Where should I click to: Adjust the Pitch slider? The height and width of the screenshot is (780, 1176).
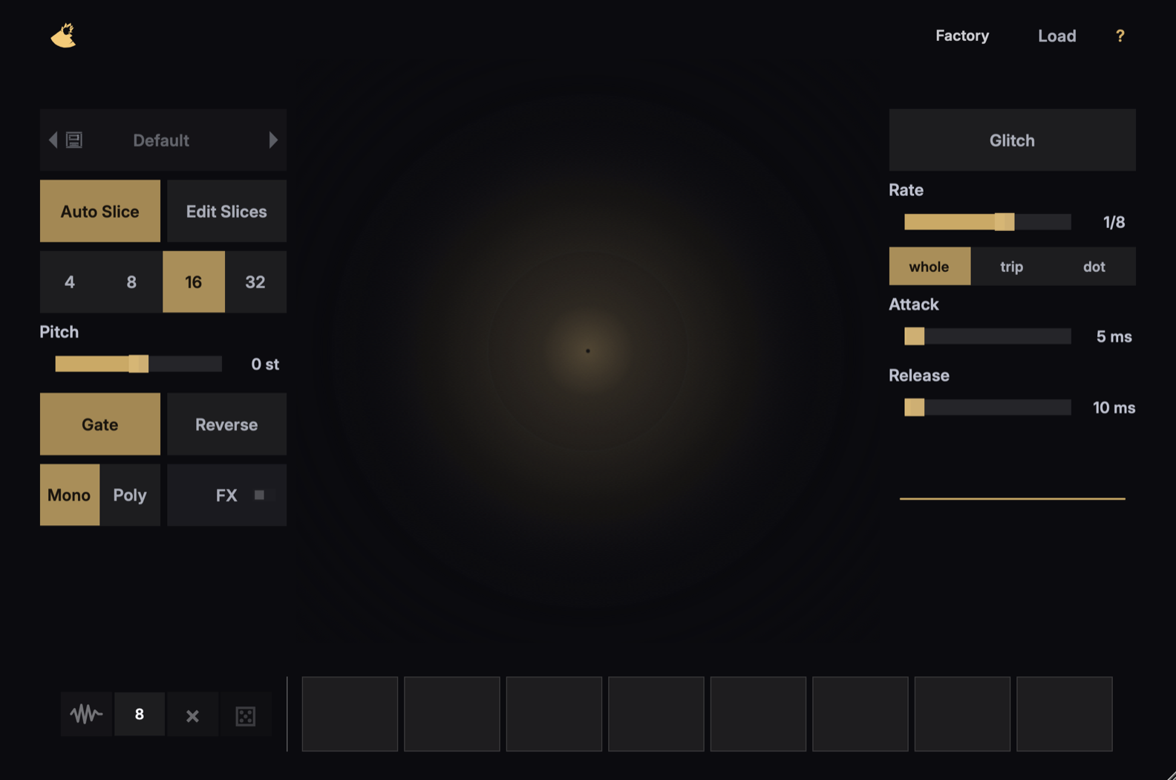[x=138, y=363]
